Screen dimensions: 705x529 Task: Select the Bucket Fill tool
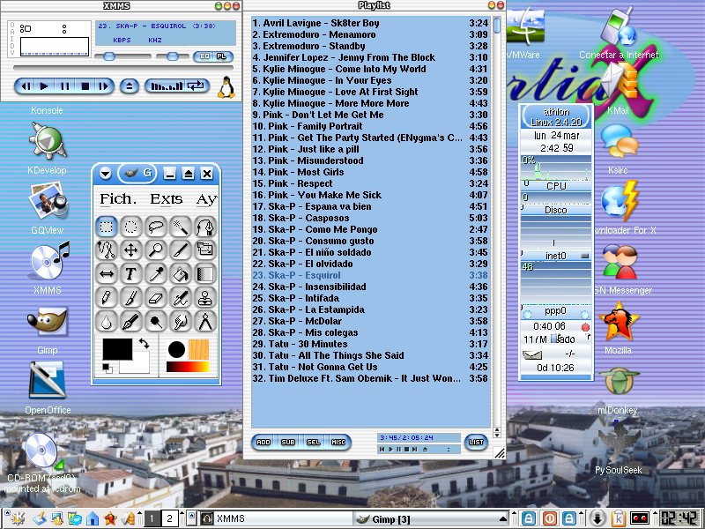click(181, 274)
